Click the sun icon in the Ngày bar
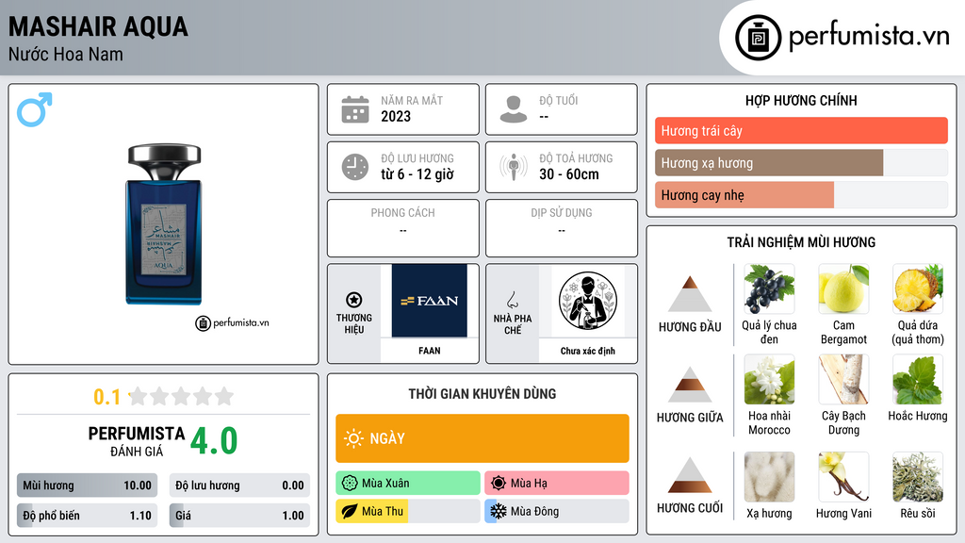965x543 pixels. point(354,438)
